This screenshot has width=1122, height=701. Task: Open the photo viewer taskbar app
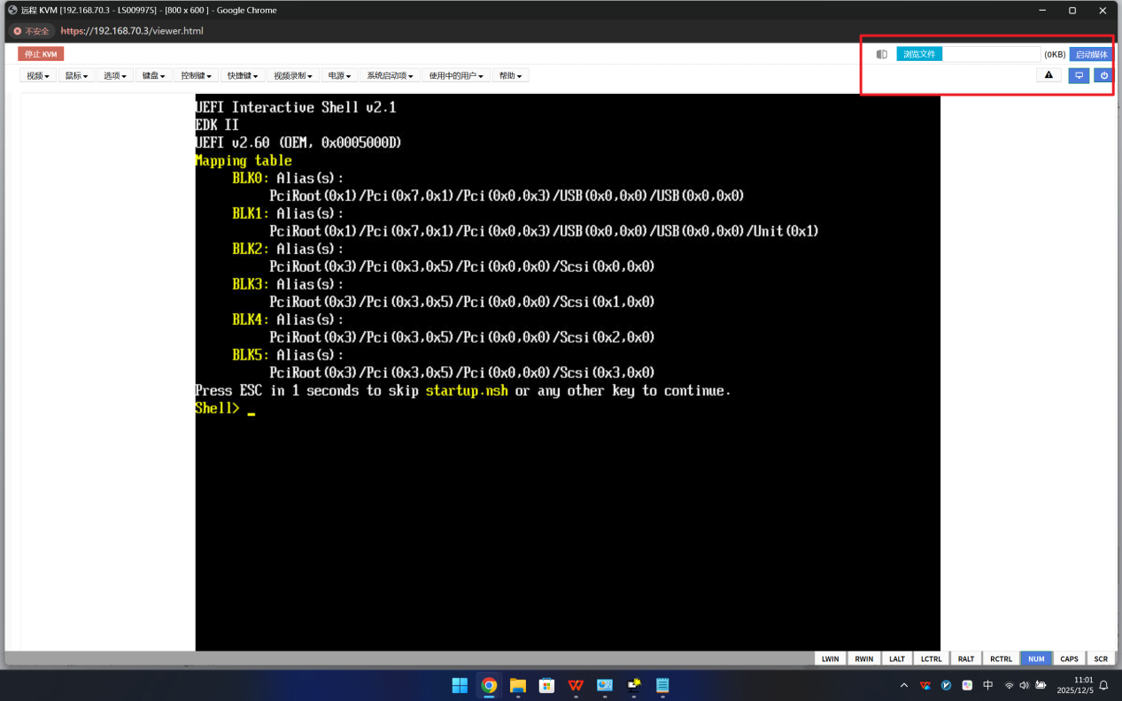tap(605, 685)
